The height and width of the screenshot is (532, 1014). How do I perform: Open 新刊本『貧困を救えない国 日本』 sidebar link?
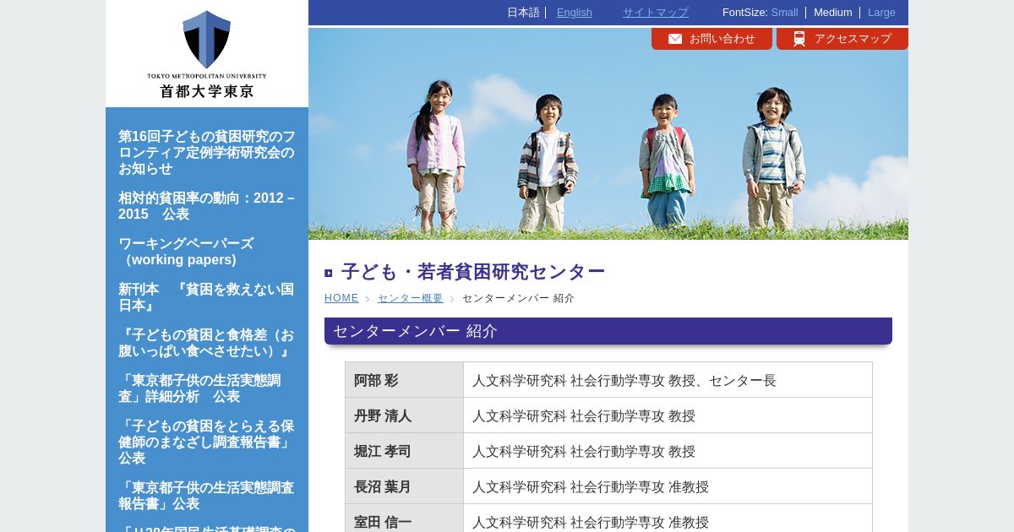pyautogui.click(x=207, y=297)
